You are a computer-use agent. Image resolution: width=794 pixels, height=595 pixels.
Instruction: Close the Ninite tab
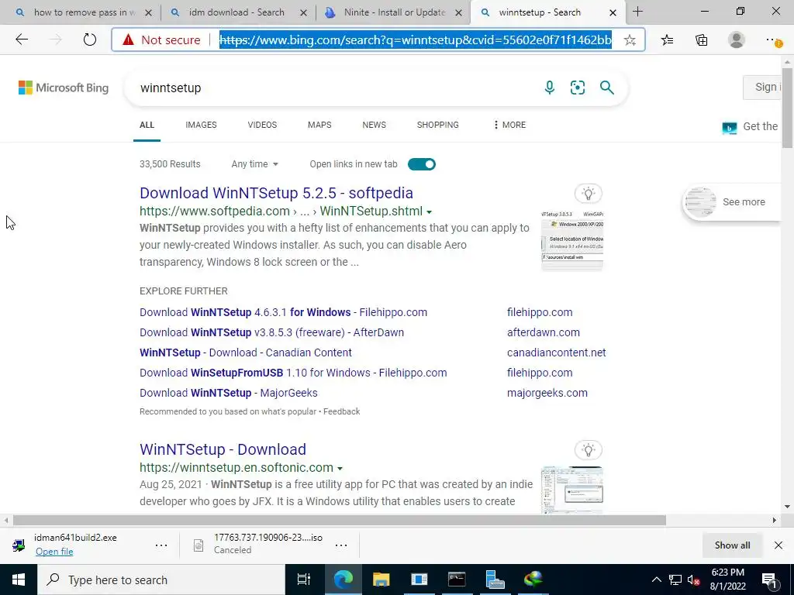459,12
